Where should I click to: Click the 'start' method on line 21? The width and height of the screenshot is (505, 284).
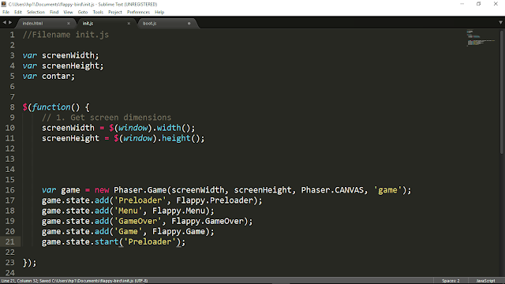click(107, 242)
